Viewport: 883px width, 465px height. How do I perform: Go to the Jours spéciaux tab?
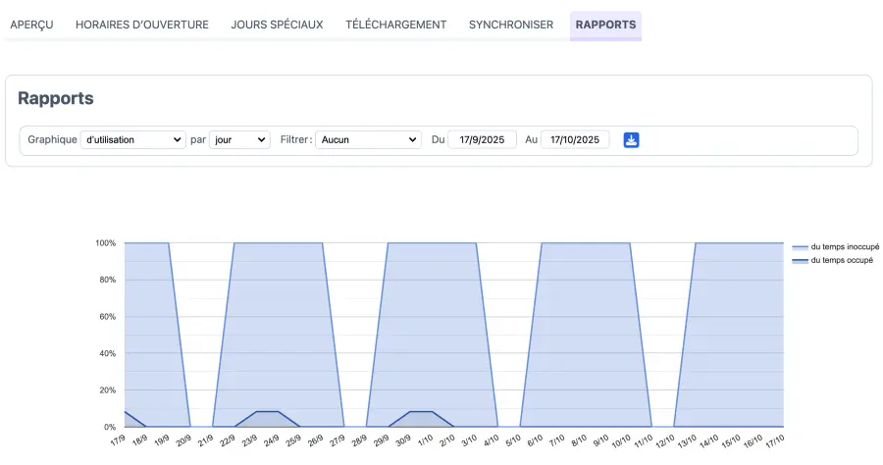pos(277,25)
